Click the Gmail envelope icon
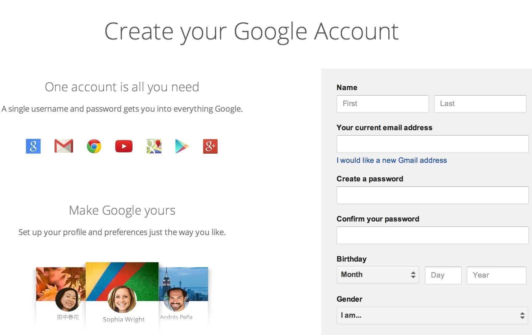 tap(64, 146)
